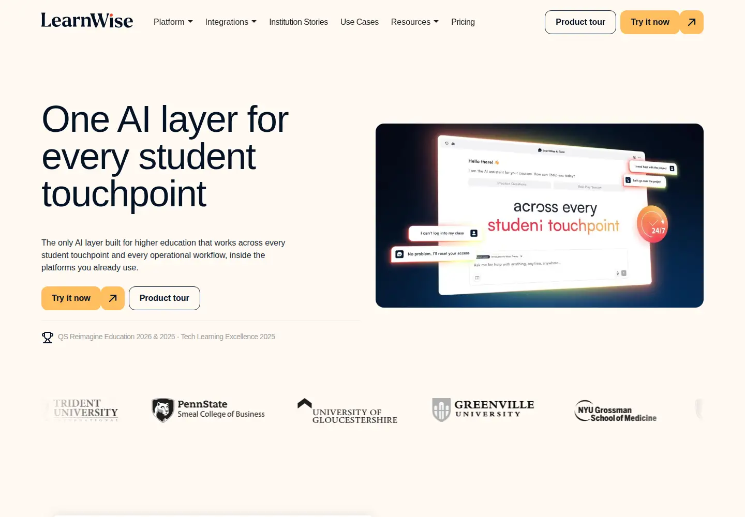Open the Platform dropdown menu
The height and width of the screenshot is (517, 745).
tap(173, 22)
